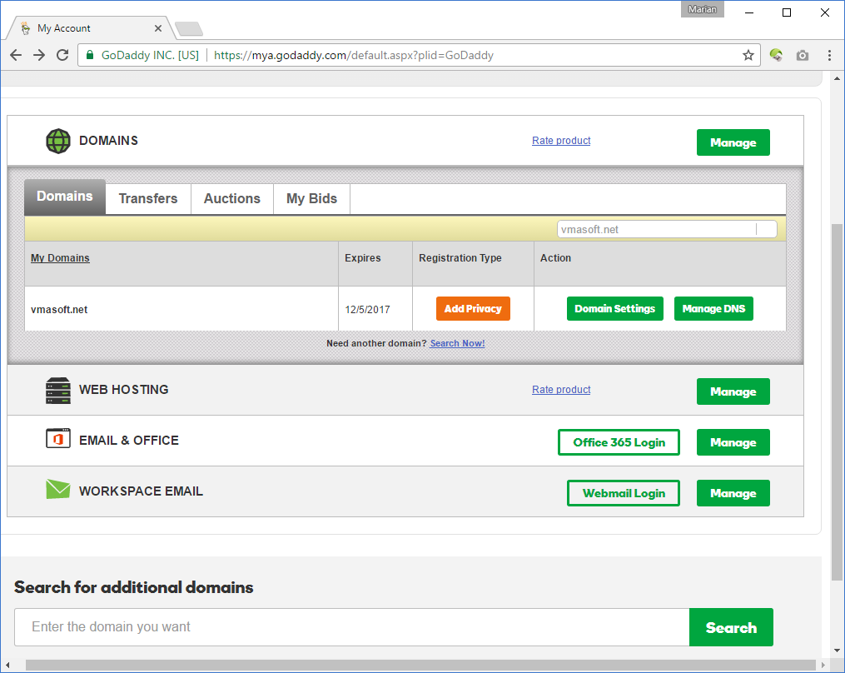Click the browser address bar URL

coord(354,55)
